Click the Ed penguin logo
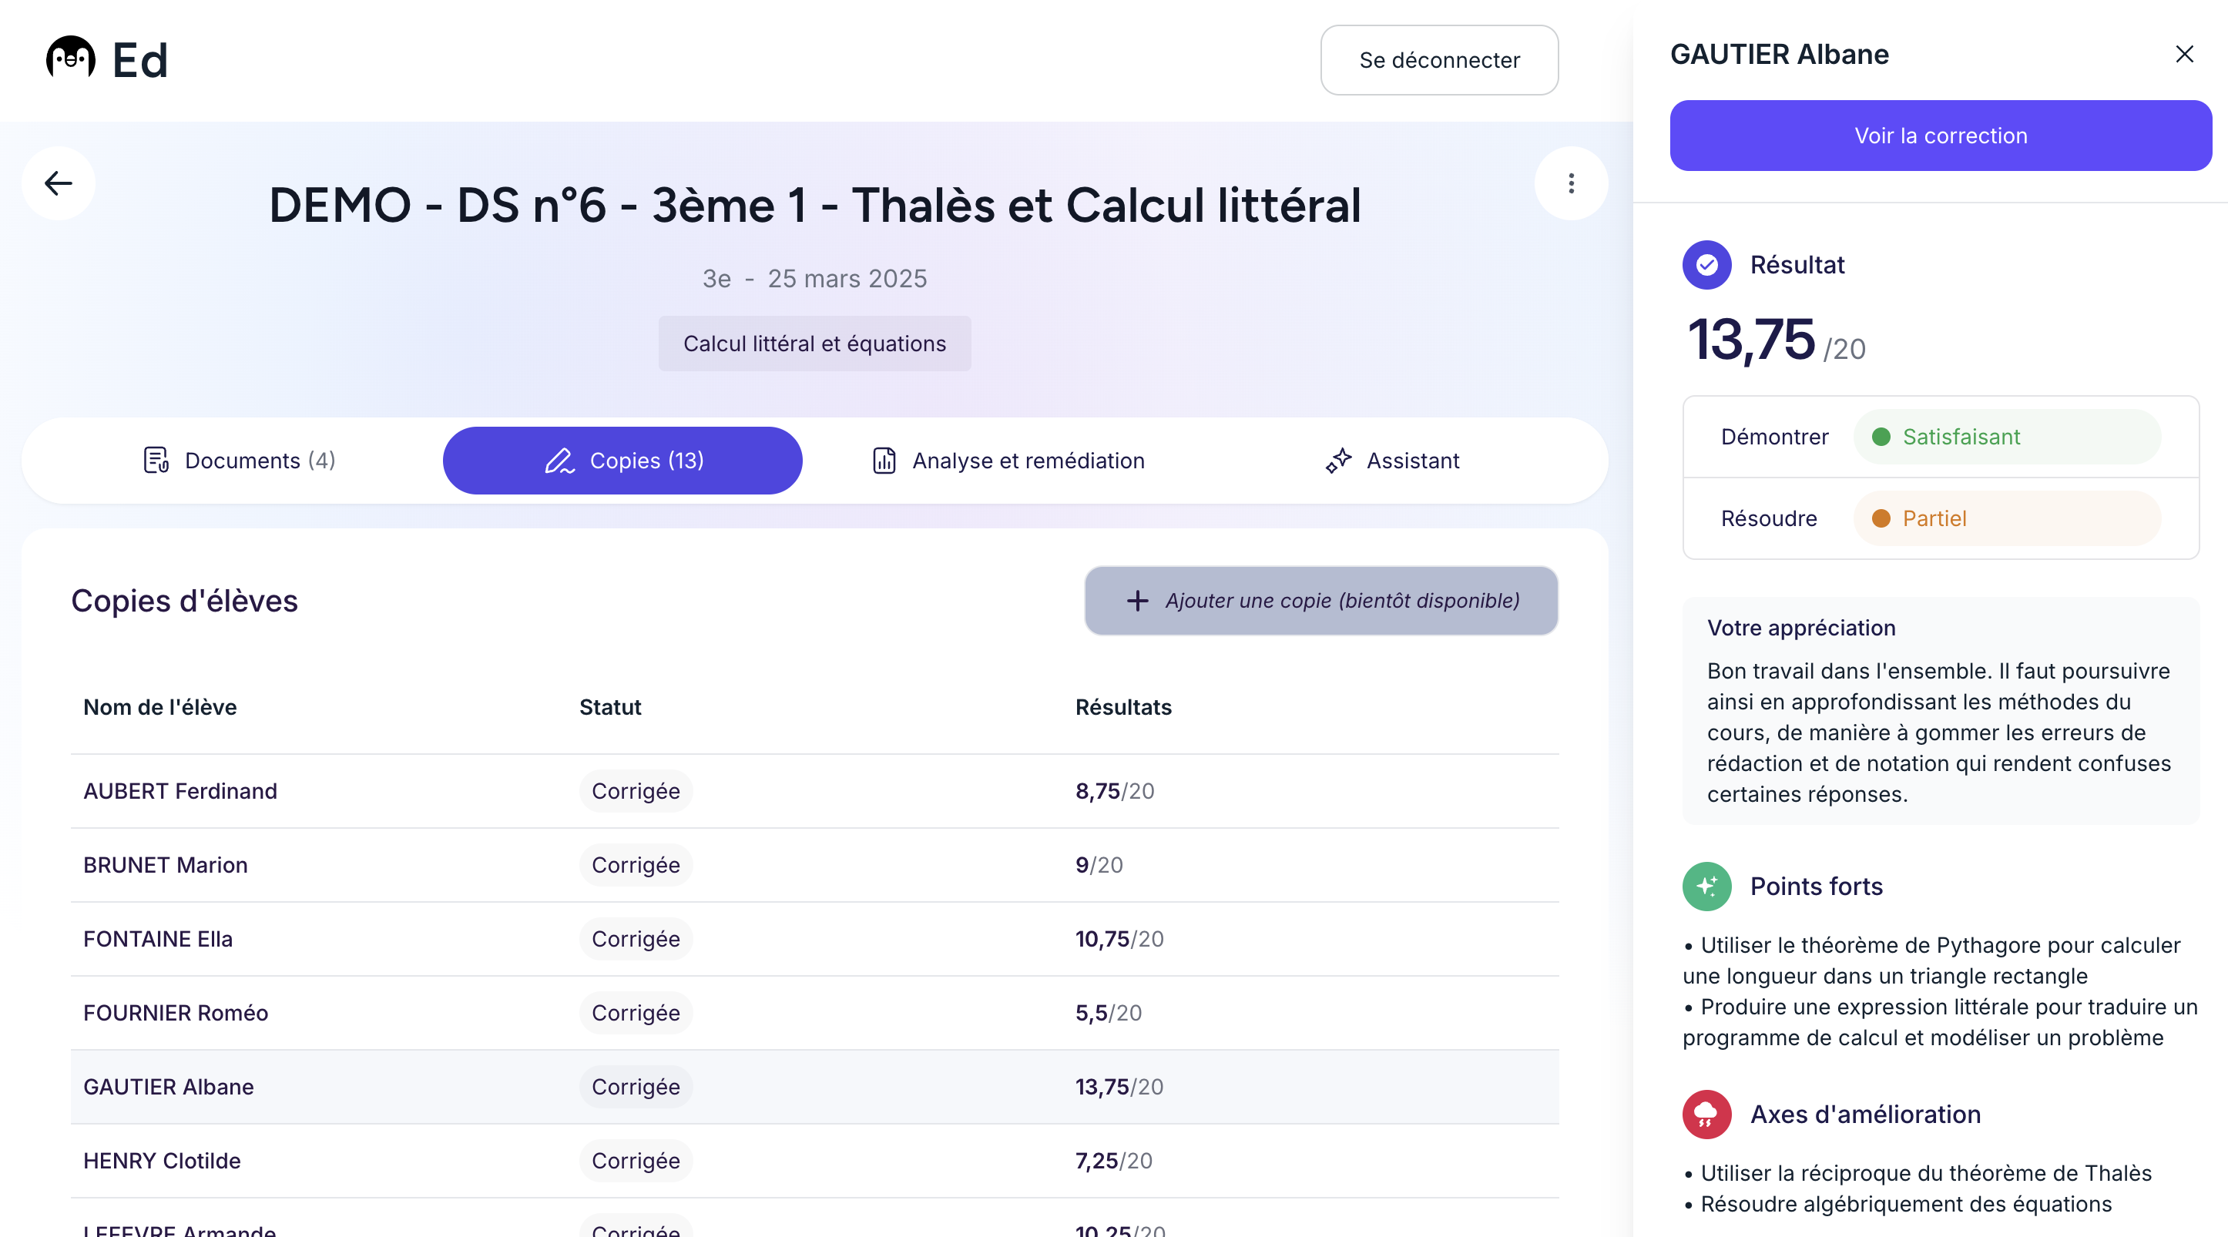Viewport: 2228px width, 1237px height. [x=71, y=59]
